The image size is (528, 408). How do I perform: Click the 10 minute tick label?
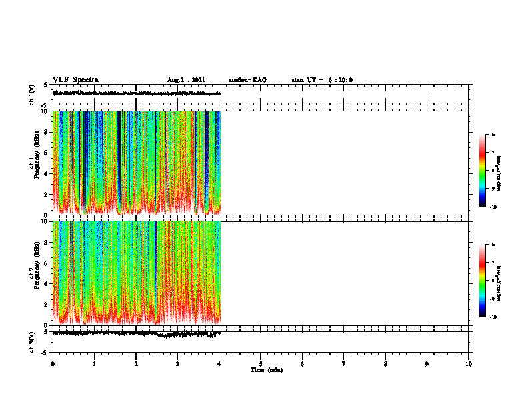(x=469, y=364)
